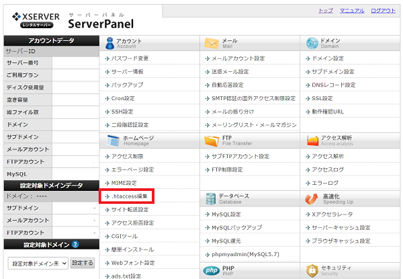
Task: Click the ディスク使用量 row label
Action: pyautogui.click(x=26, y=87)
